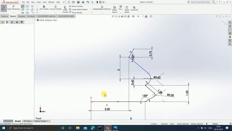Switch to the SOLIDWORKS Add-Ins tab
Screen dimensions: 232x131
[46, 16]
